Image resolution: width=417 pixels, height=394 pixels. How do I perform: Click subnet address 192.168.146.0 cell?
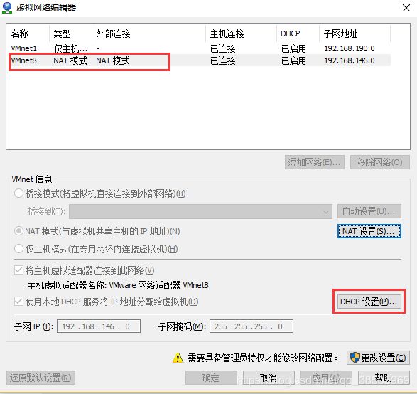point(350,60)
